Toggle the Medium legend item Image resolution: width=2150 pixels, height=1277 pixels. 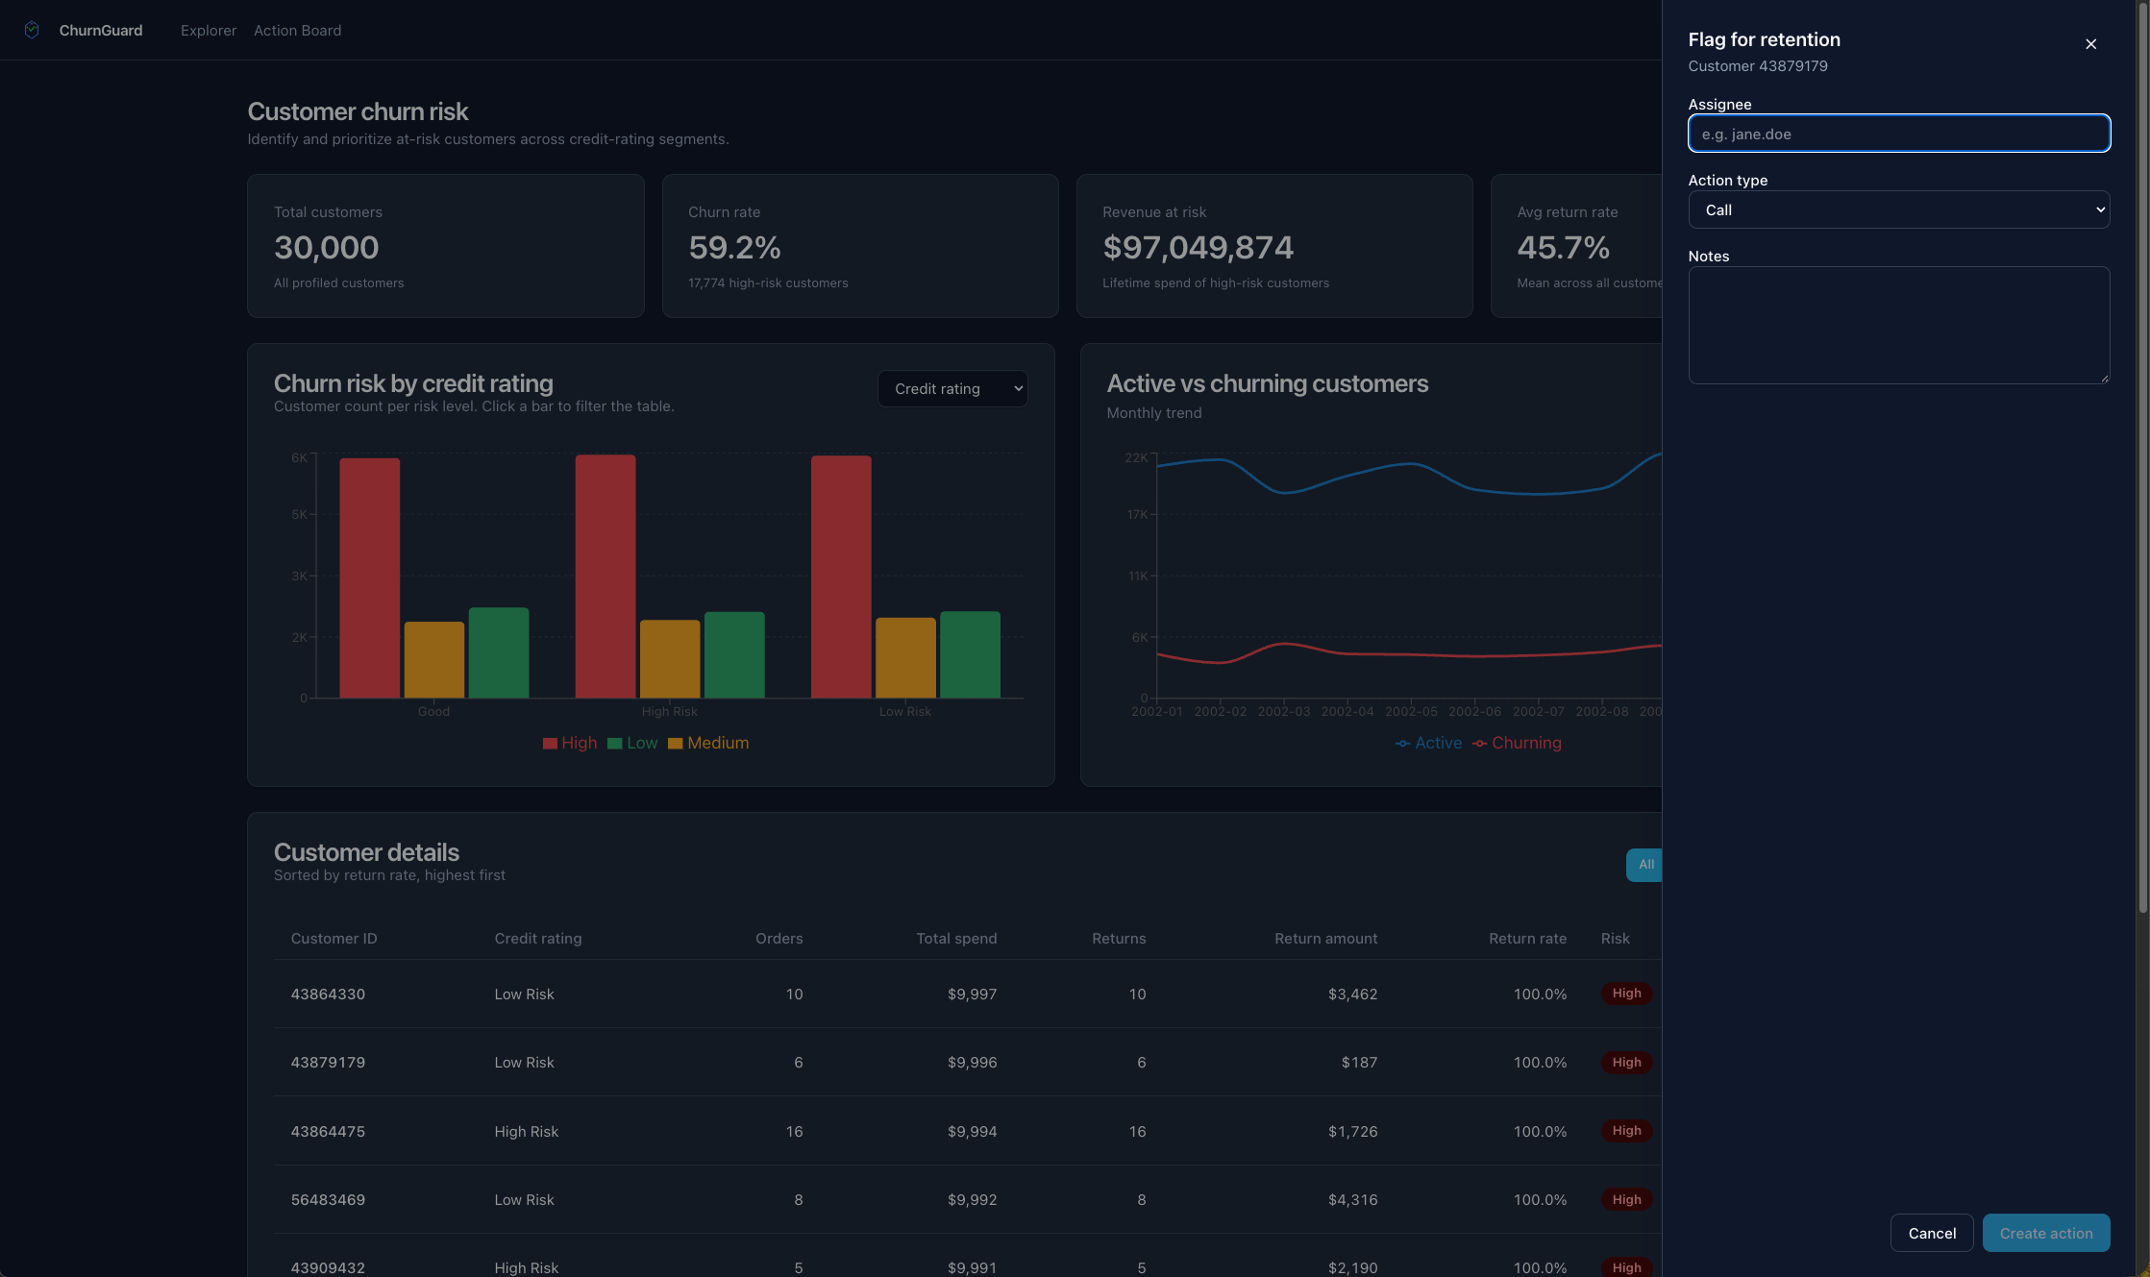click(708, 743)
